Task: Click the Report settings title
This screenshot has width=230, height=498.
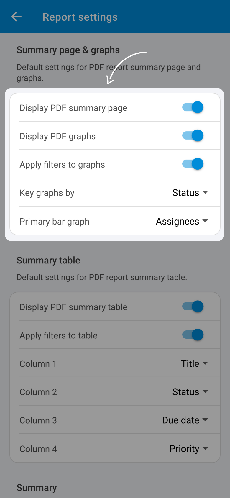Action: (80, 17)
